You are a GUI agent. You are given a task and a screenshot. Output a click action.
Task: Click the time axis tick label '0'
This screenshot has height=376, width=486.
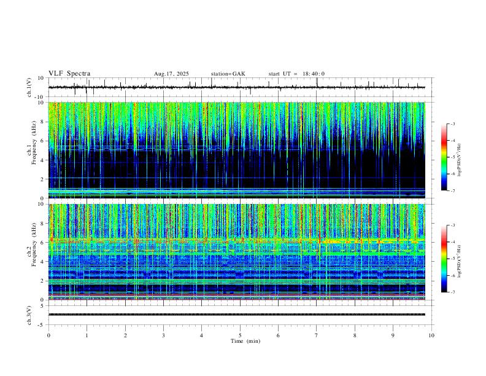click(x=48, y=335)
